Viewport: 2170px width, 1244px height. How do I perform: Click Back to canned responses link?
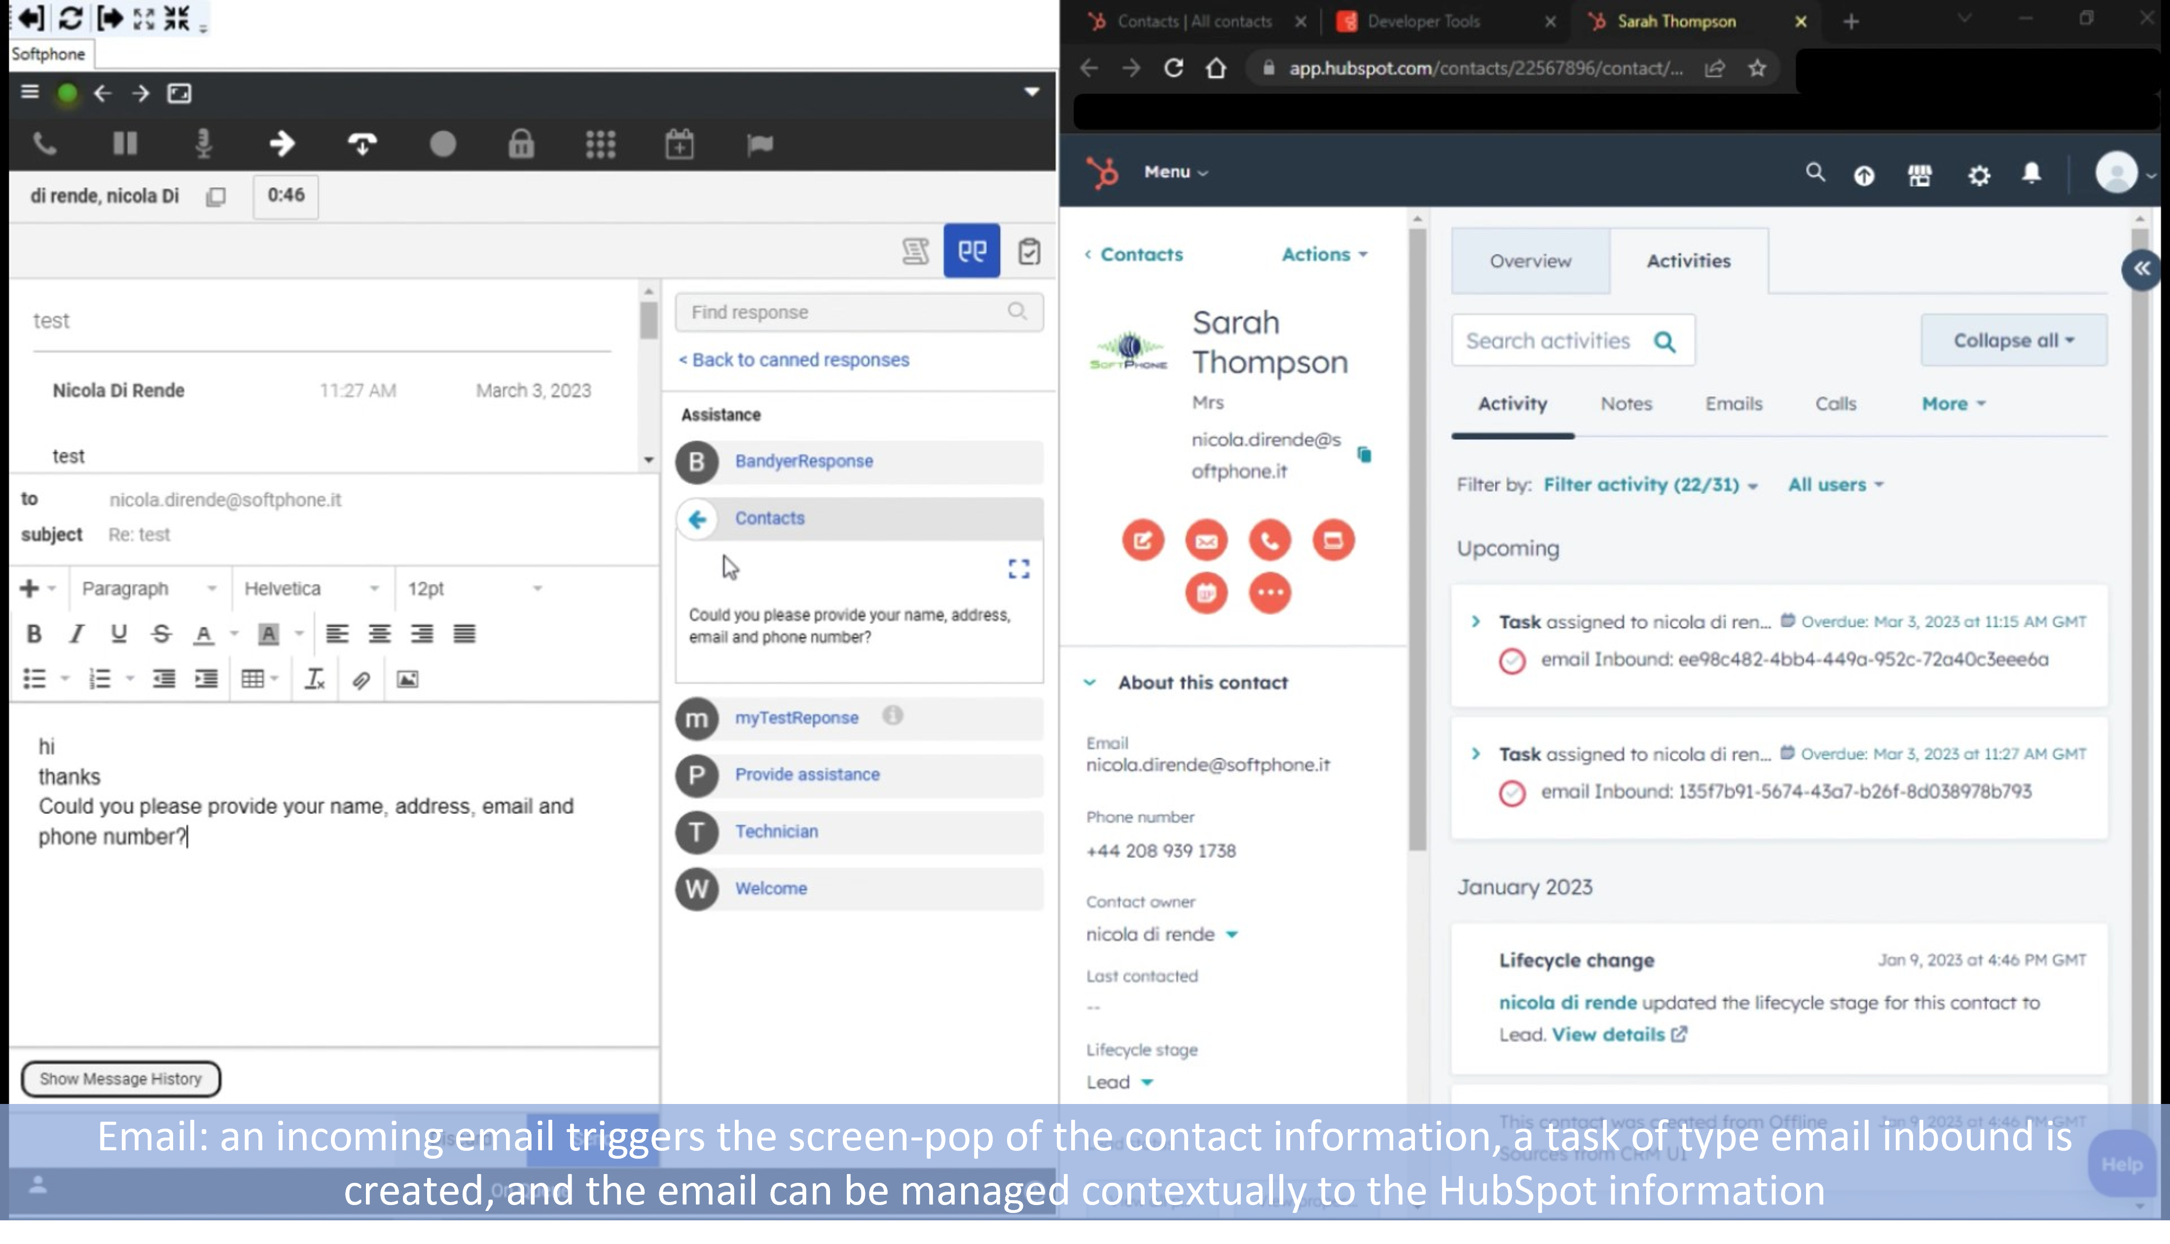794,360
